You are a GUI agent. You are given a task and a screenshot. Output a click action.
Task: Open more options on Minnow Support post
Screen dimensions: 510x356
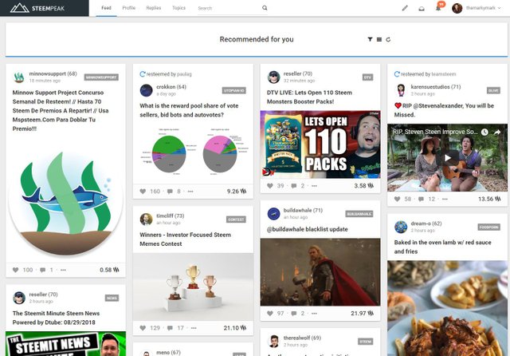point(63,270)
